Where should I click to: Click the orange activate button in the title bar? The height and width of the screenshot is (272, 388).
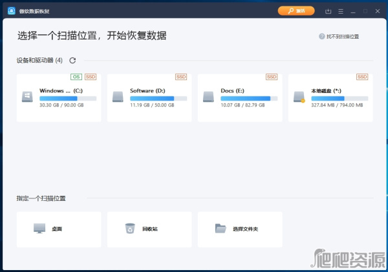(296, 11)
